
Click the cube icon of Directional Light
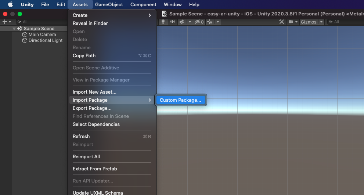pos(25,40)
